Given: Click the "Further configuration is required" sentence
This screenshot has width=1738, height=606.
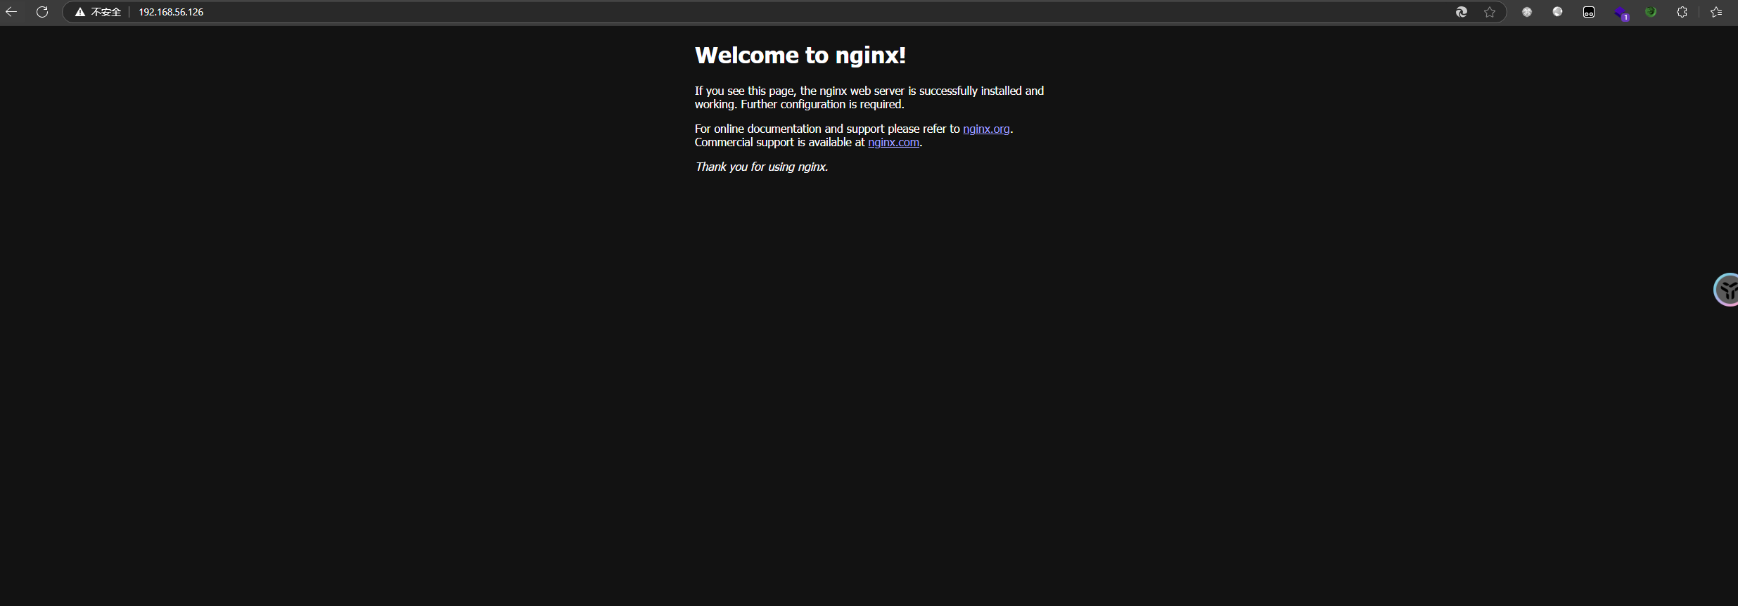Looking at the screenshot, I should click(x=822, y=104).
